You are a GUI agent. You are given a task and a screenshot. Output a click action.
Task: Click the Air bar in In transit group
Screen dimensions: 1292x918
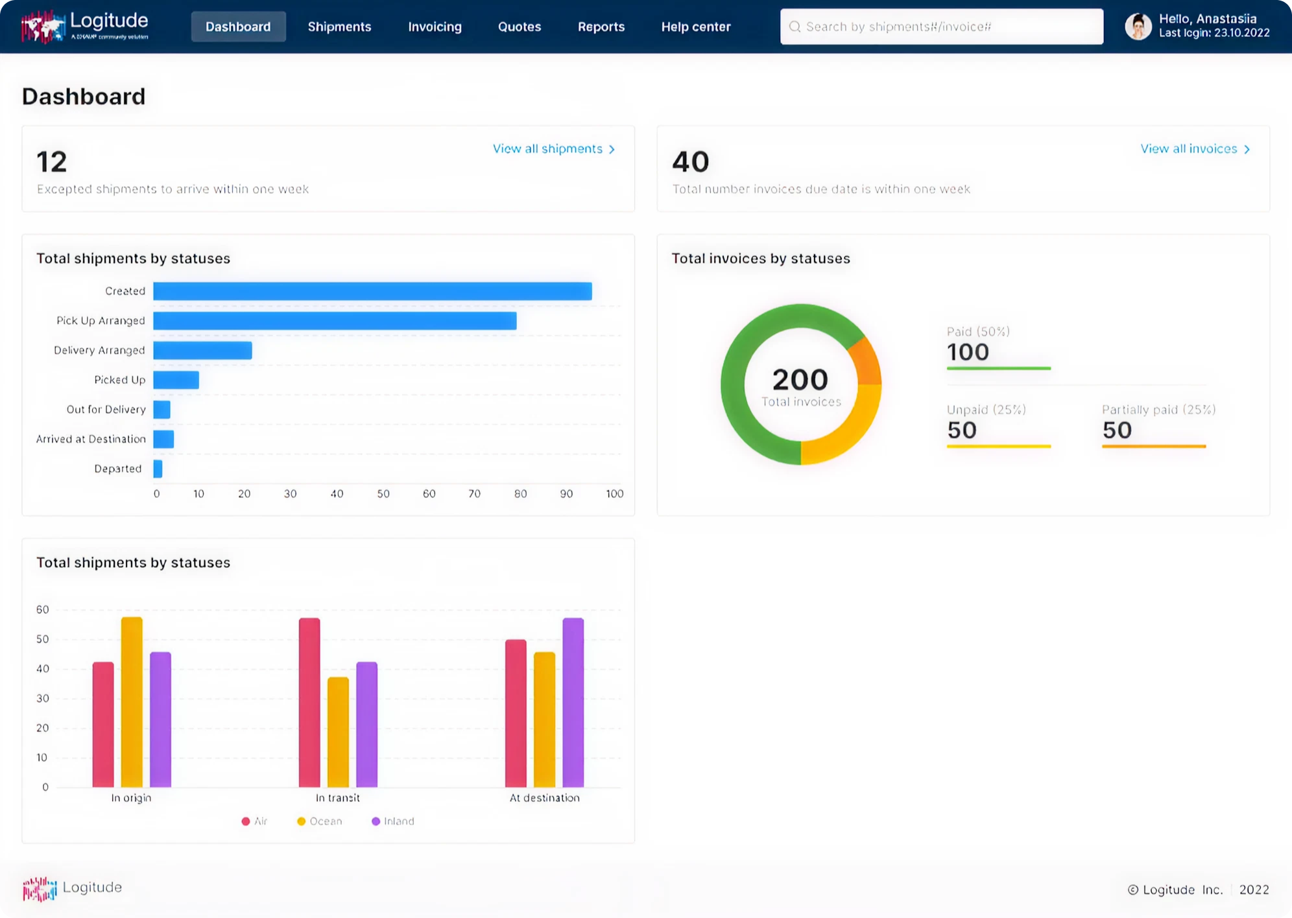[x=309, y=703]
